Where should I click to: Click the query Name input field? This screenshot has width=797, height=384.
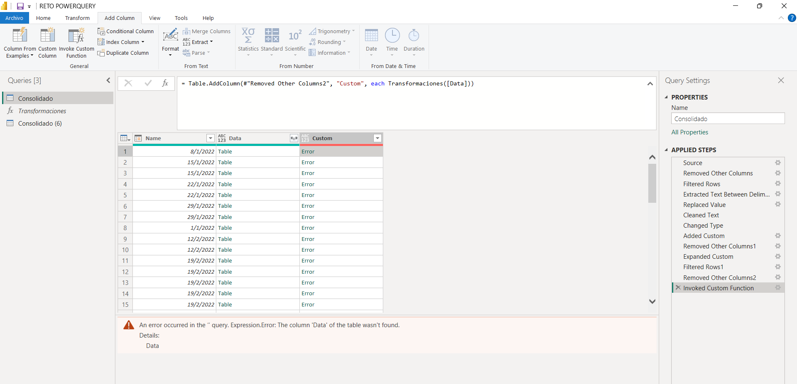[x=728, y=119]
